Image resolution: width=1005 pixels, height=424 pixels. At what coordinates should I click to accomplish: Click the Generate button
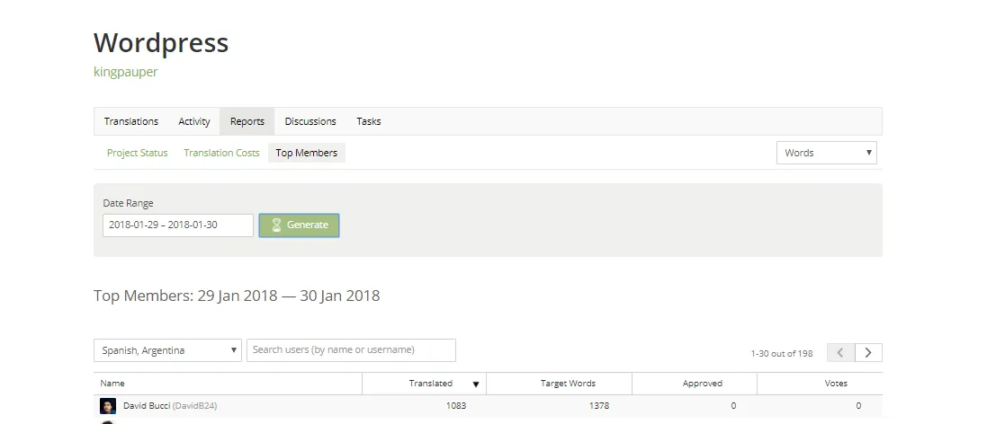click(x=299, y=225)
